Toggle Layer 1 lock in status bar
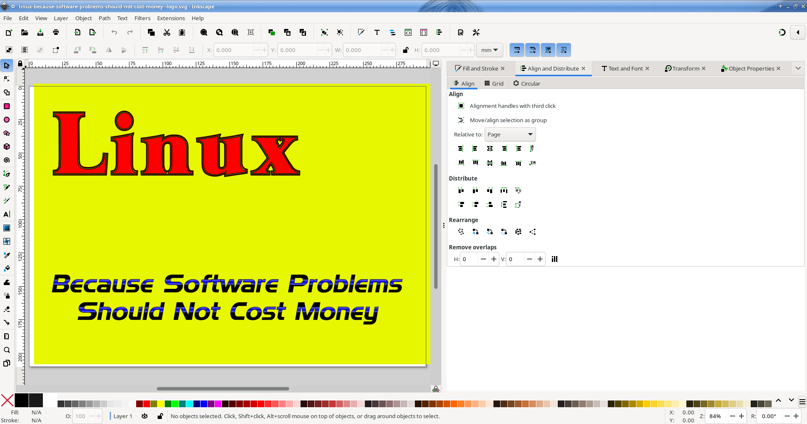This screenshot has width=807, height=424. tap(160, 416)
